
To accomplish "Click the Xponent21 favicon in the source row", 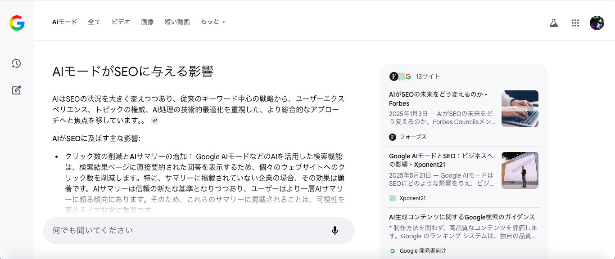I will tap(393, 198).
